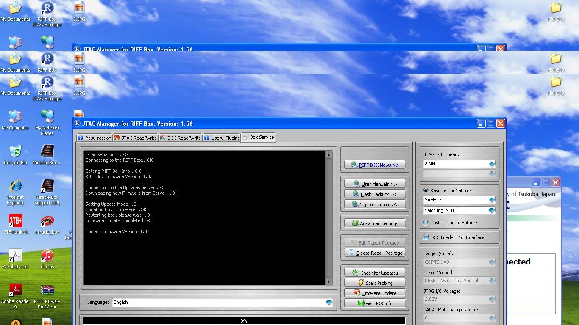This screenshot has height=325, width=579.
Task: Open the JTAG TCK Speed 8 MHz dropdown
Action: (459, 164)
